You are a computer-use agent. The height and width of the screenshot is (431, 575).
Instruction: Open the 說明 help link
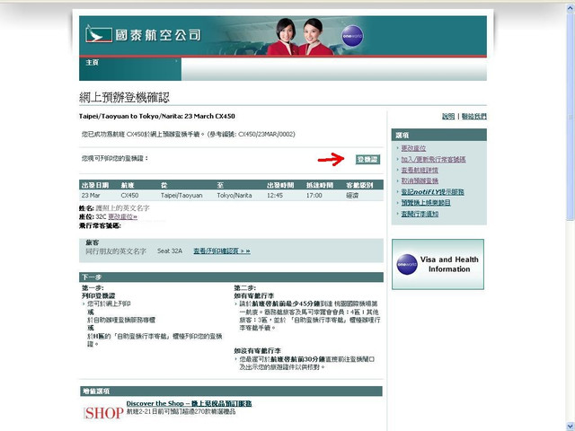click(448, 116)
